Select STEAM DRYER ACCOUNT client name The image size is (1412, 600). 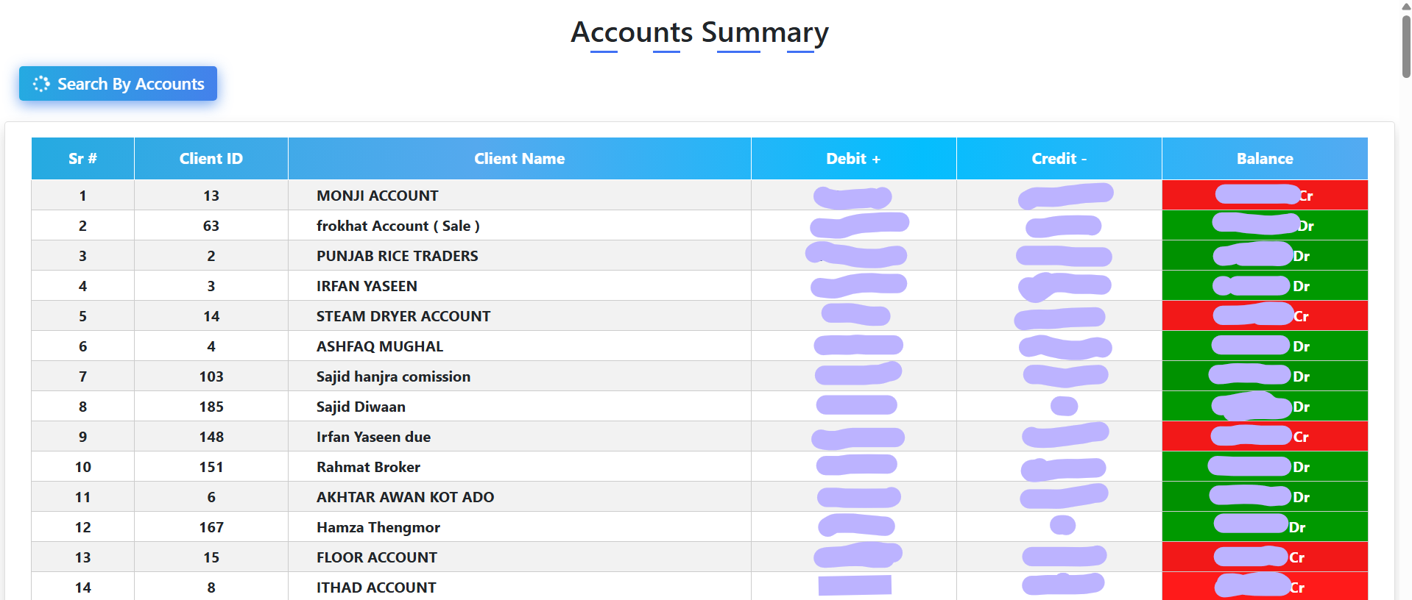(403, 316)
